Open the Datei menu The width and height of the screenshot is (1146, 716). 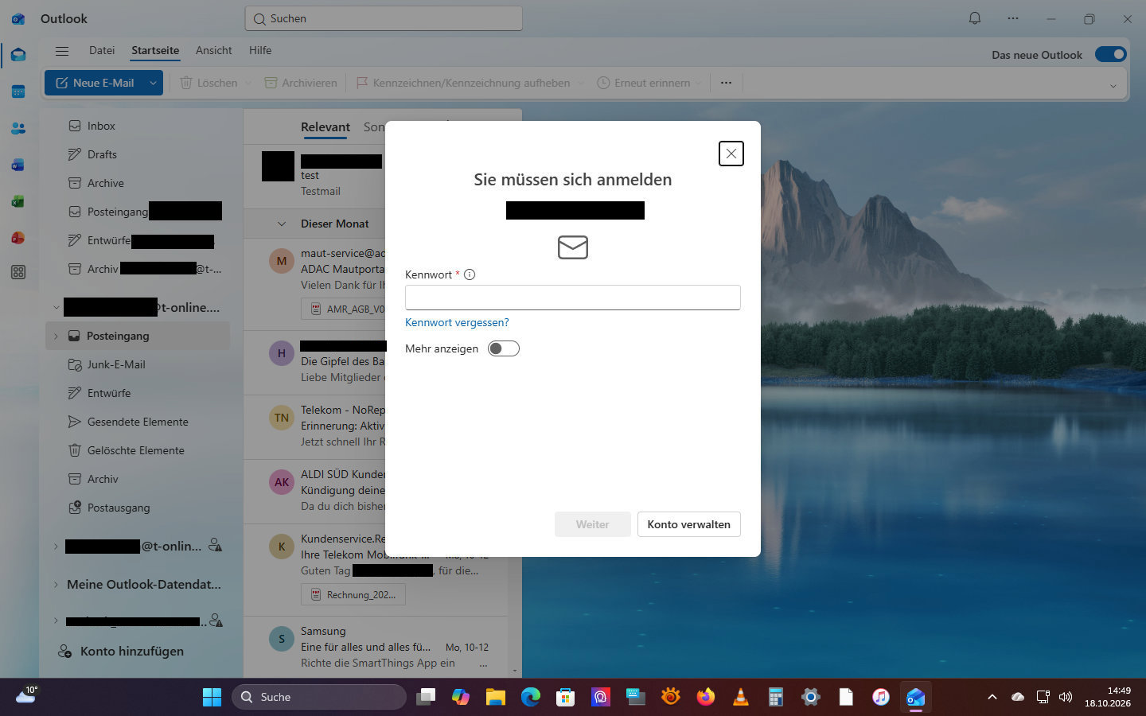(102, 50)
